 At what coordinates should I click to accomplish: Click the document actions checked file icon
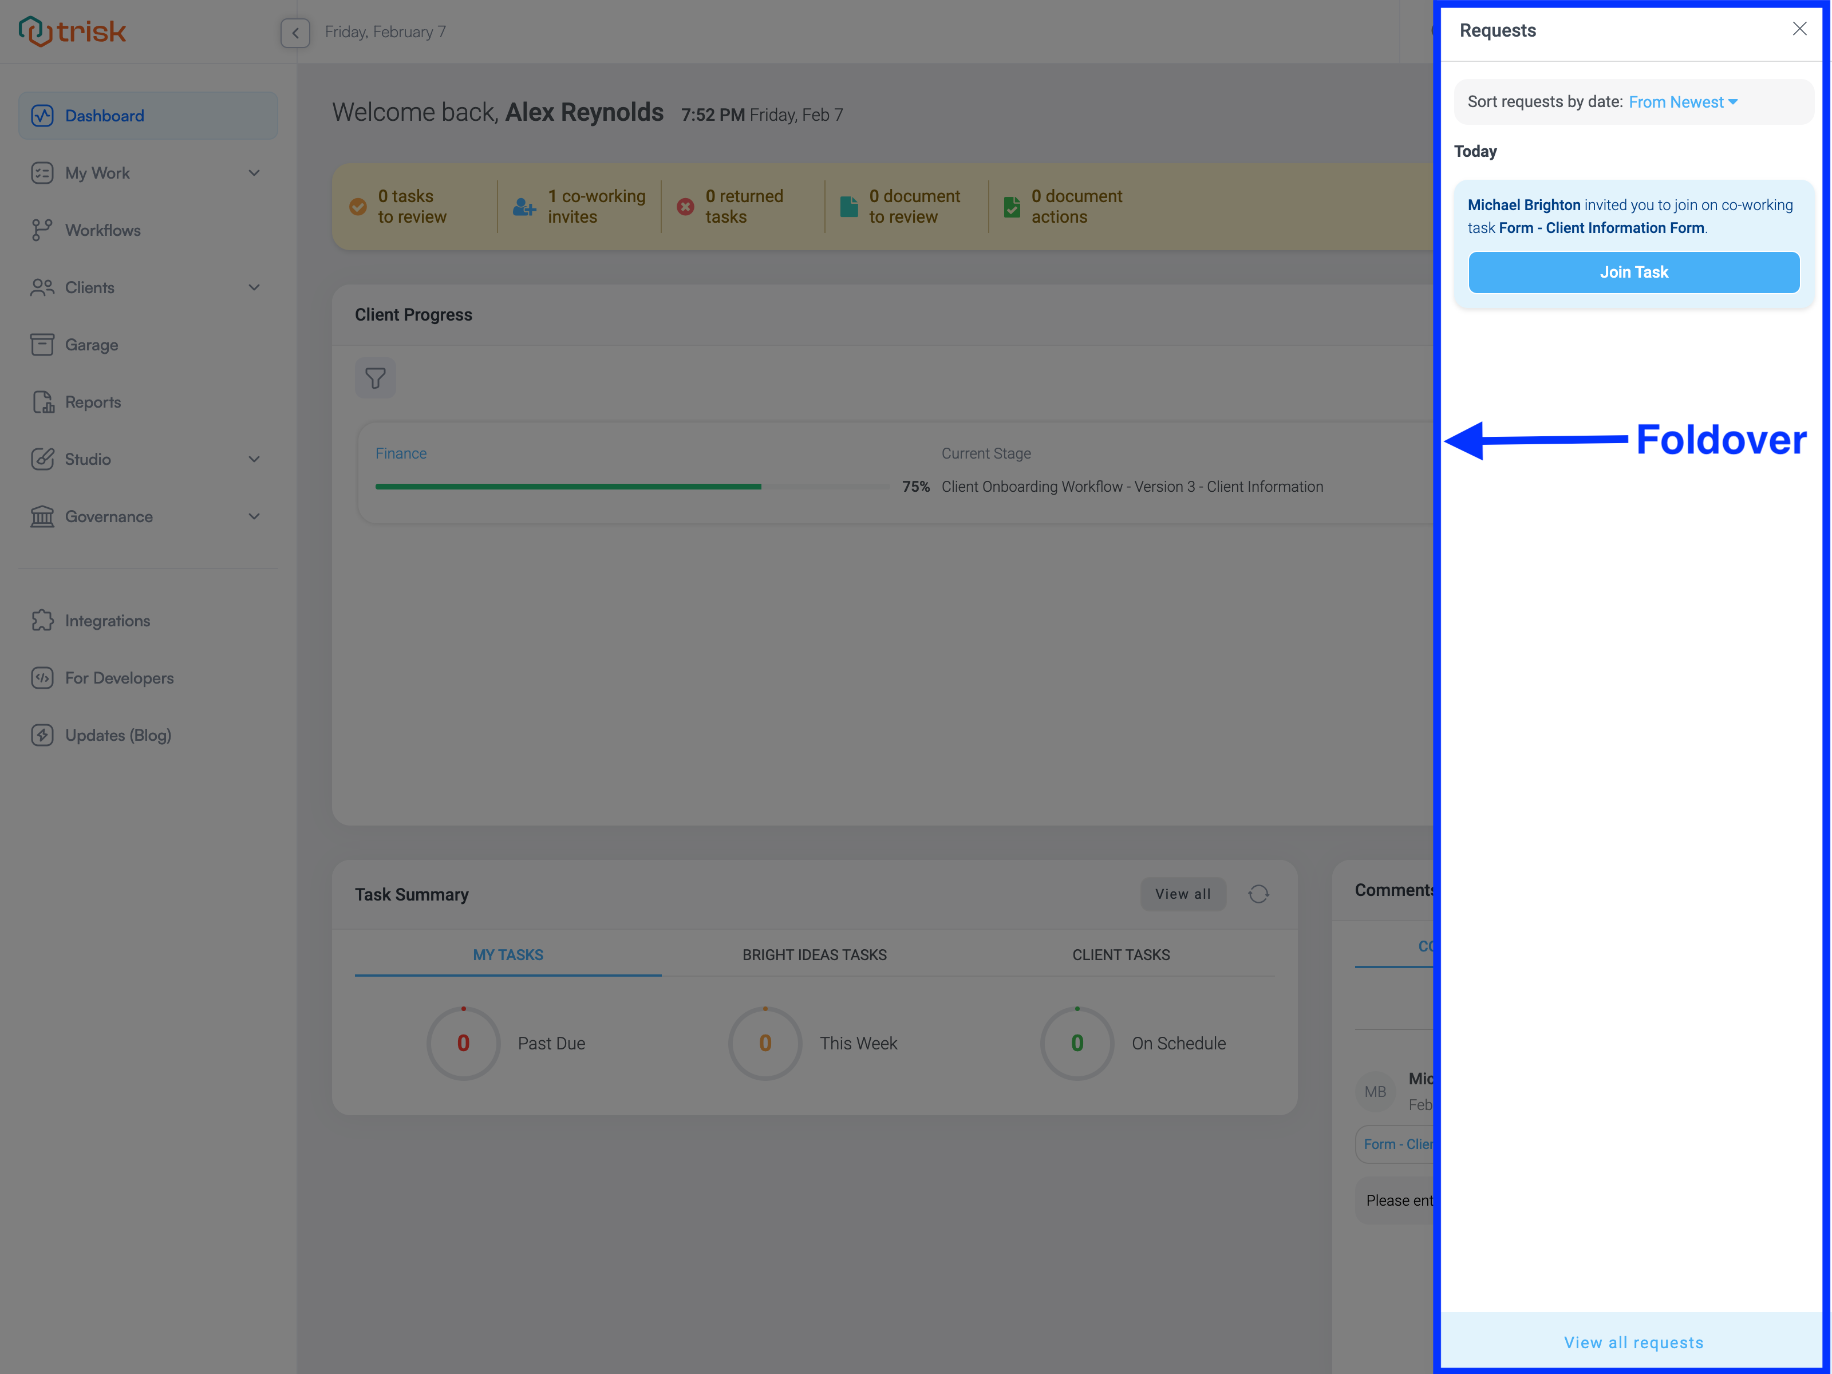1012,206
